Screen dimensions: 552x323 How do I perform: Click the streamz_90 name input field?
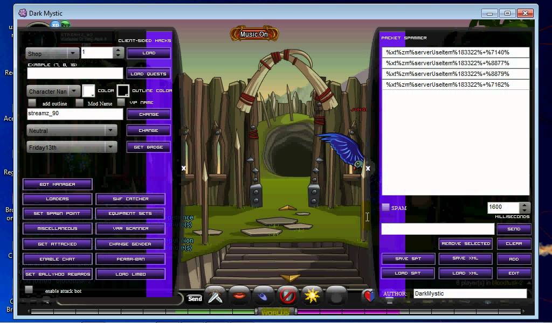[x=75, y=114]
